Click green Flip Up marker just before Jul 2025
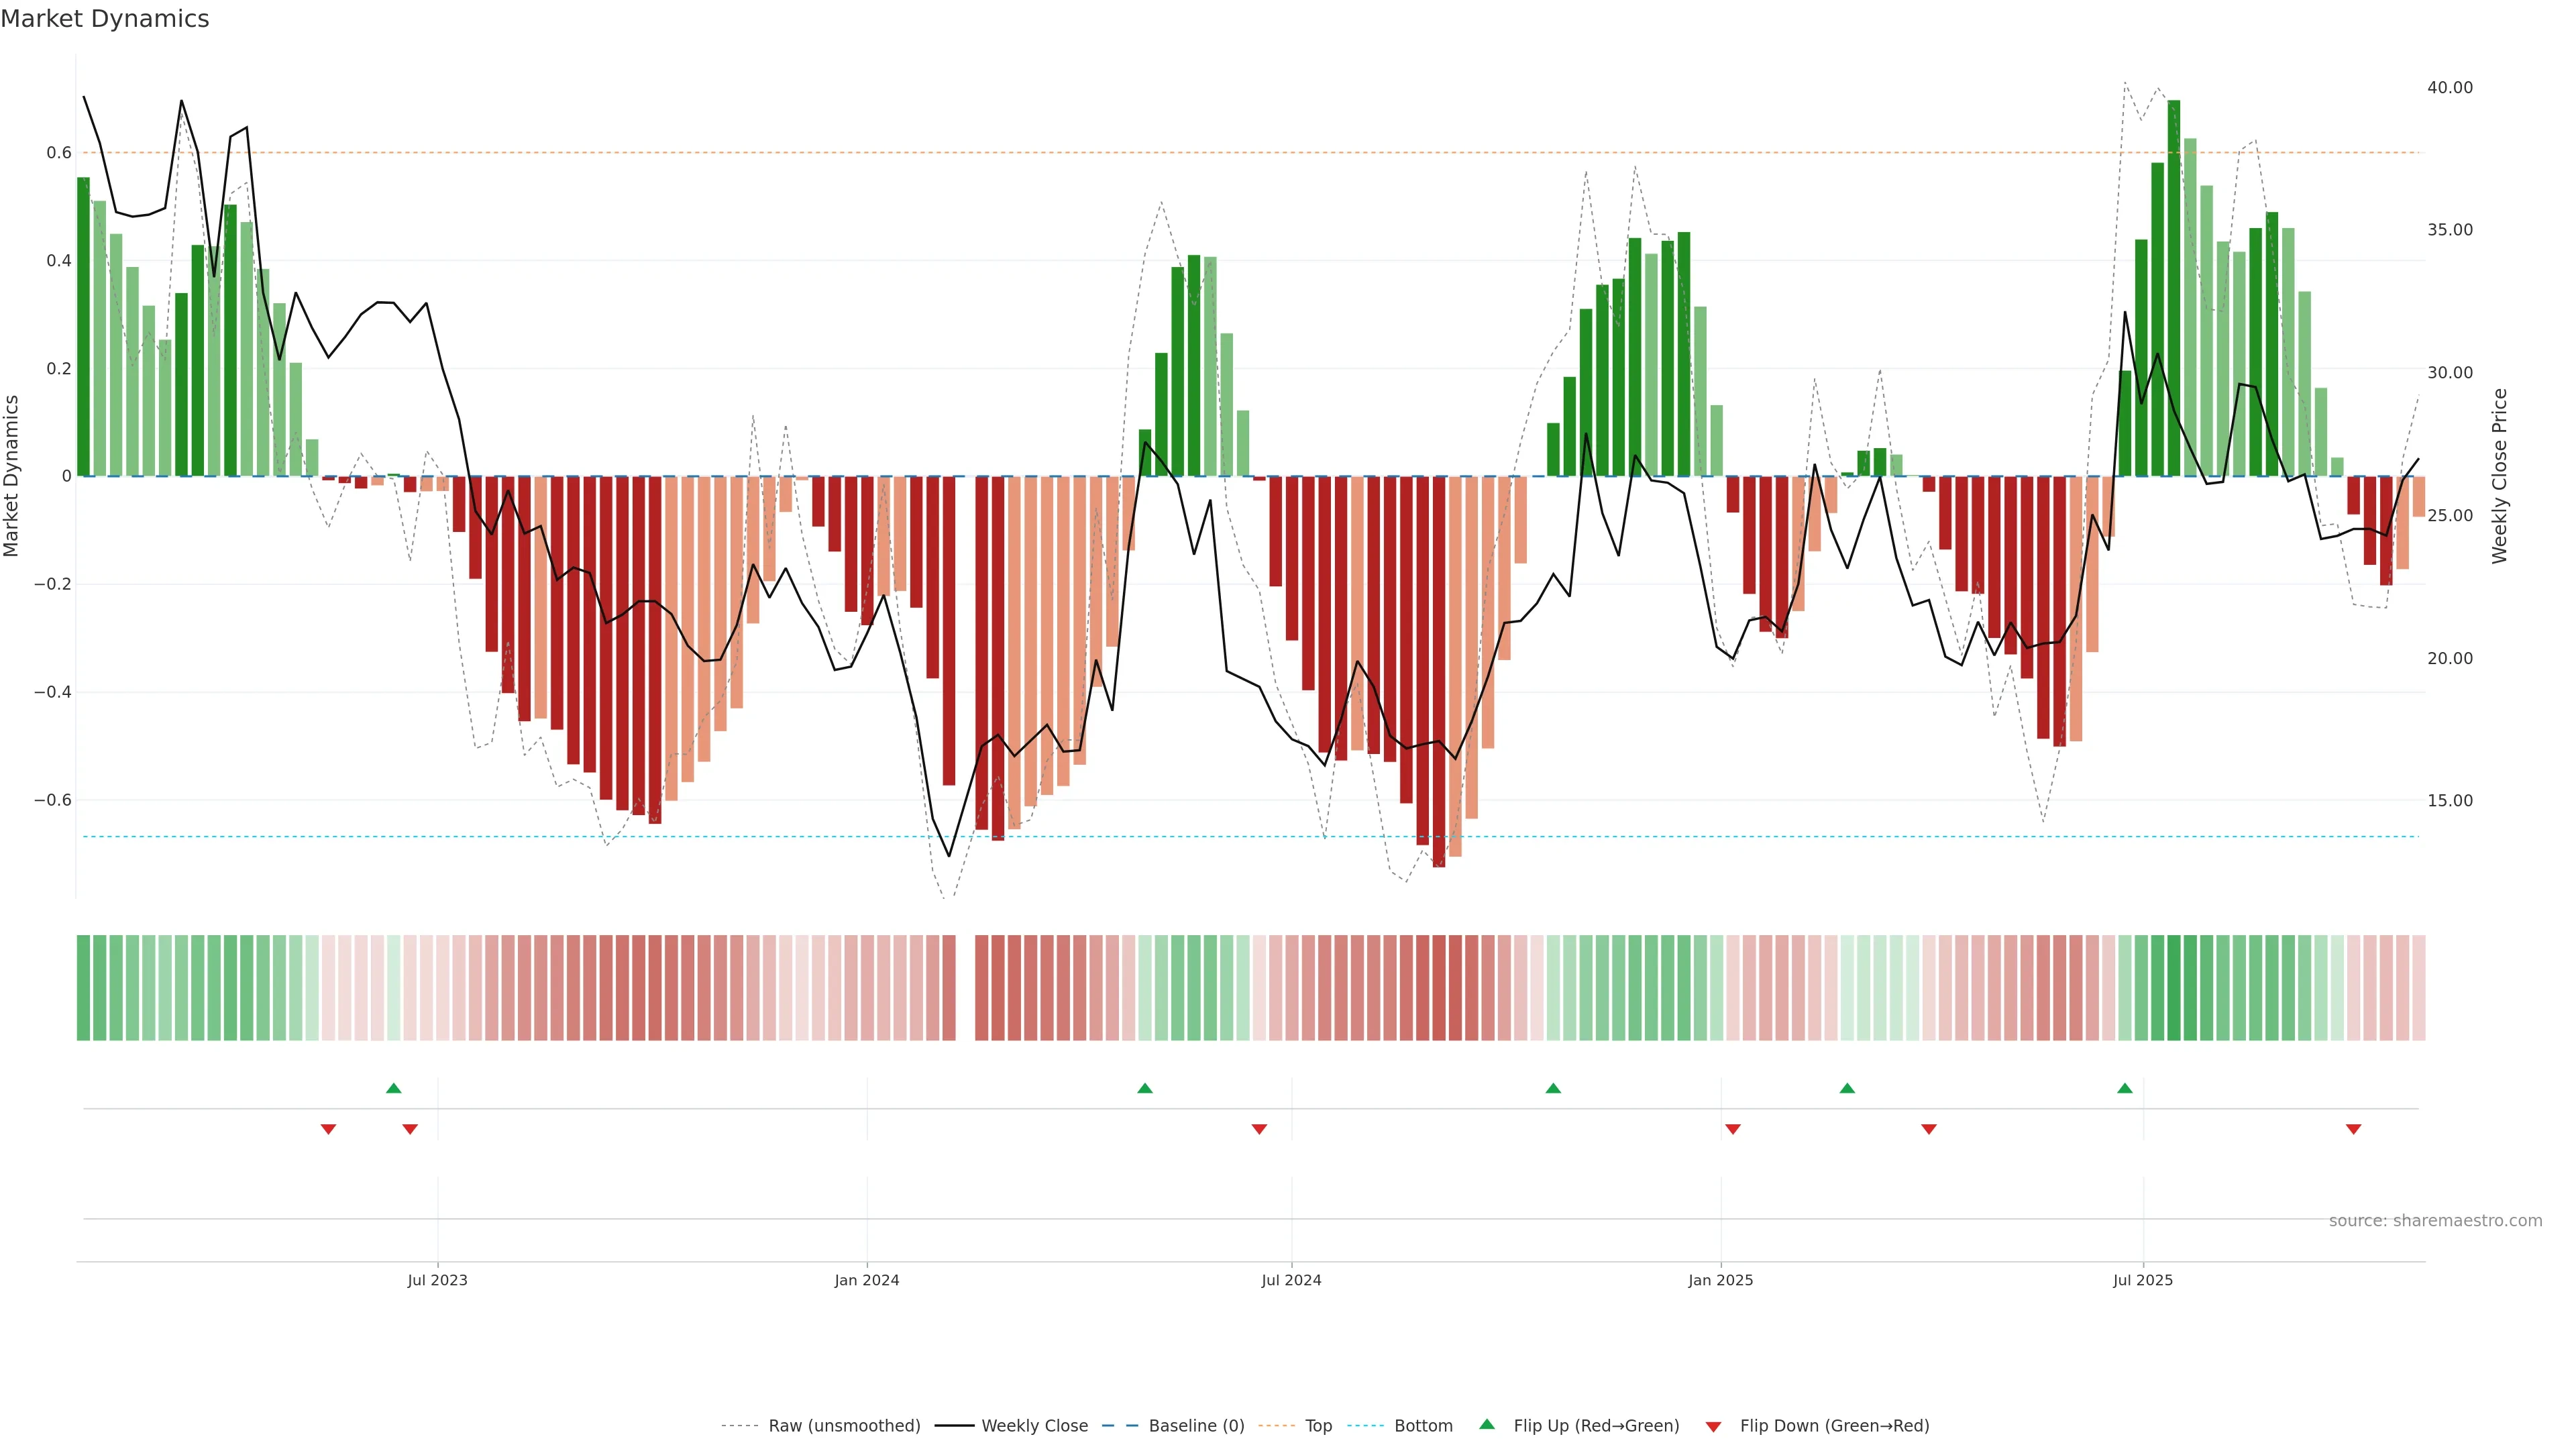Image resolution: width=2576 pixels, height=1449 pixels. (2124, 1088)
